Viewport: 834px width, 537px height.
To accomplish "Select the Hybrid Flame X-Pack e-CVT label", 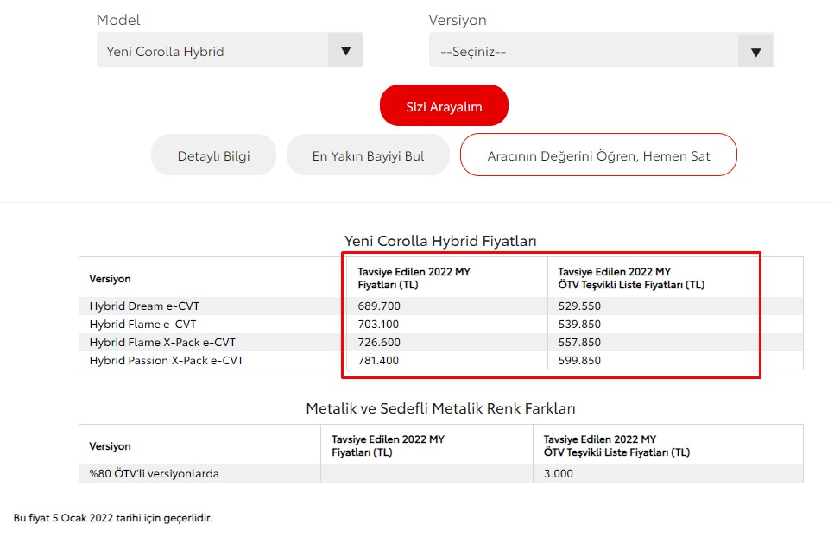I will [162, 343].
